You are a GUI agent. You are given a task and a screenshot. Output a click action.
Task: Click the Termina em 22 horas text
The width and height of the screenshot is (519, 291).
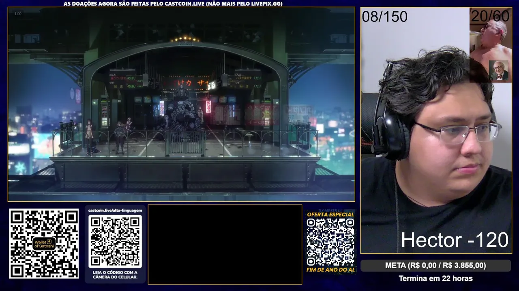pyautogui.click(x=435, y=278)
